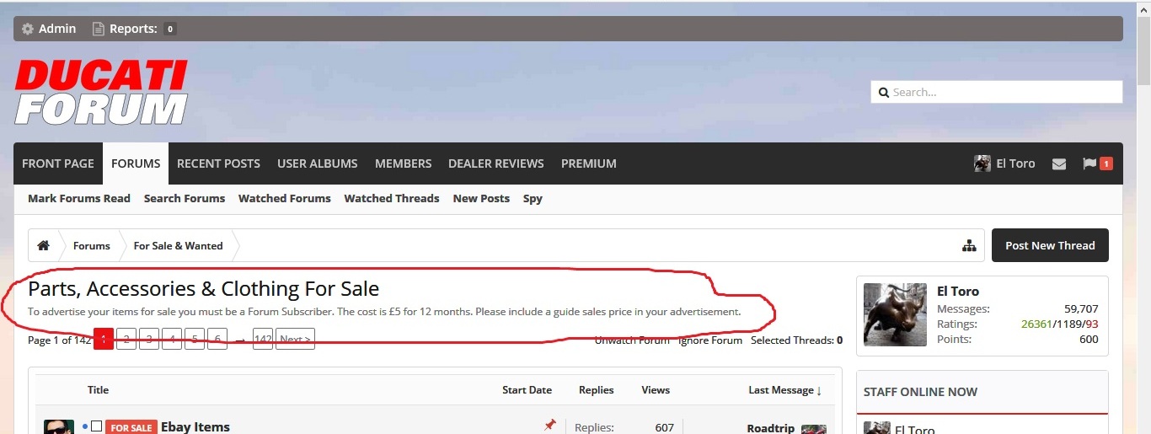
Task: Click the Next page navigation button
Action: pyautogui.click(x=295, y=340)
